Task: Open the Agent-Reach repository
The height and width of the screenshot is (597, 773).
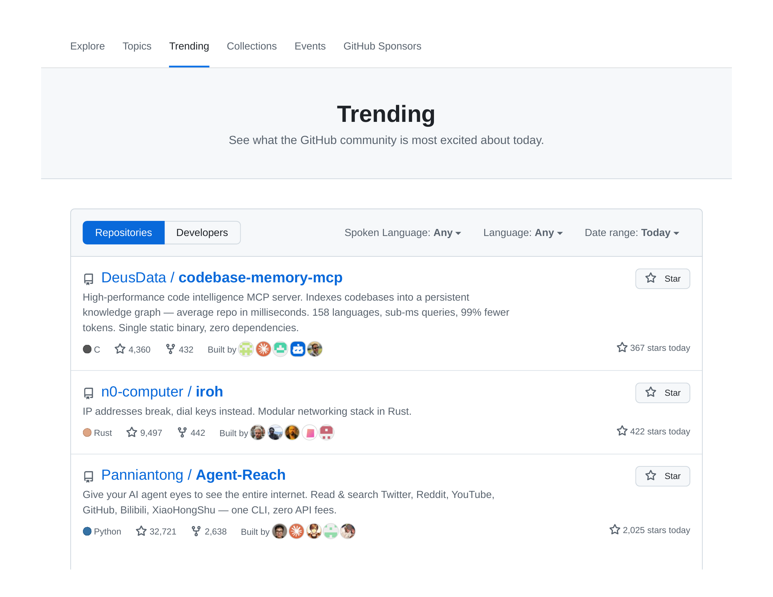Action: point(241,475)
